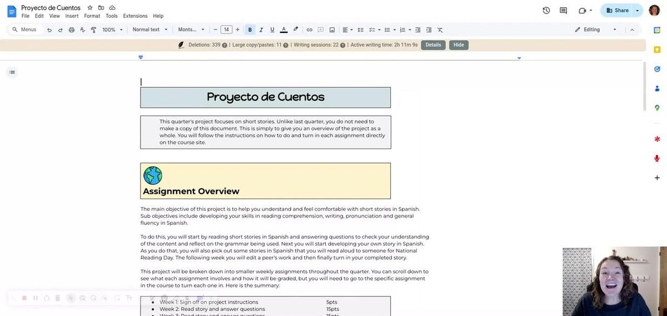Viewport: 667px width, 316px height.
Task: Open version history clock icon
Action: (546, 11)
